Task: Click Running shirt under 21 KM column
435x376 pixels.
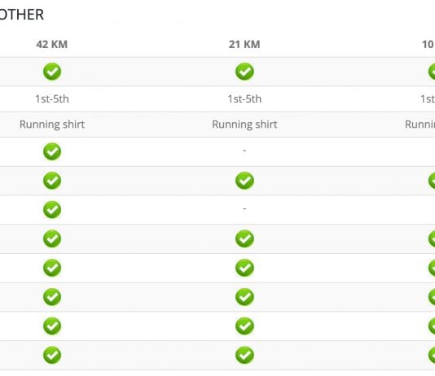Action: (244, 125)
